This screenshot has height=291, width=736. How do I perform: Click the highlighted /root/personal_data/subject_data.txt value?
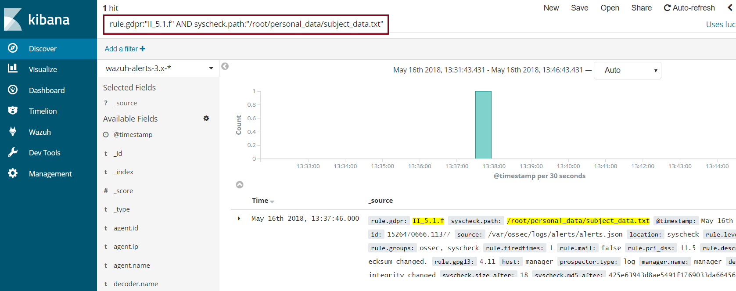(578, 221)
